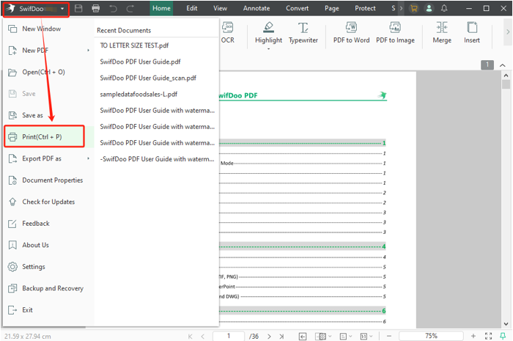Click the previous view icon in status bar
The image size is (513, 341).
click(x=303, y=336)
